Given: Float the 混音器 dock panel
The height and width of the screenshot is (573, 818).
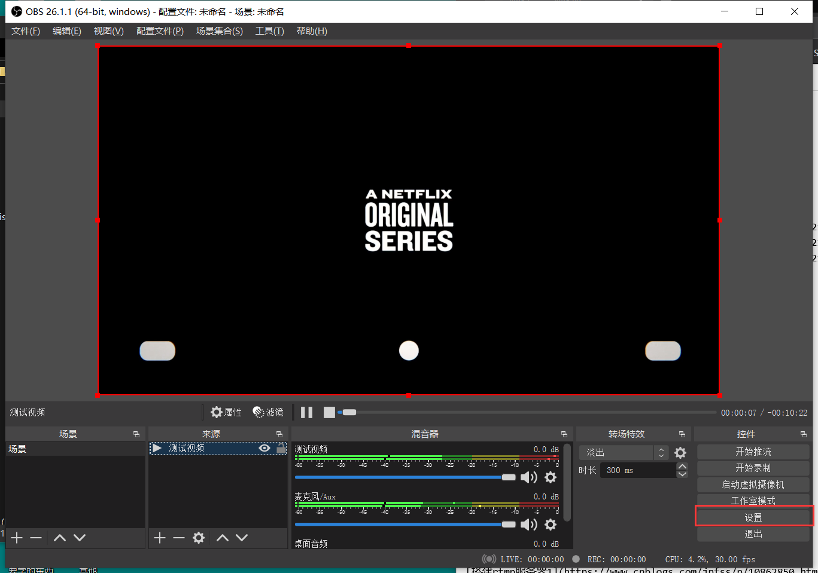Looking at the screenshot, I should point(564,434).
